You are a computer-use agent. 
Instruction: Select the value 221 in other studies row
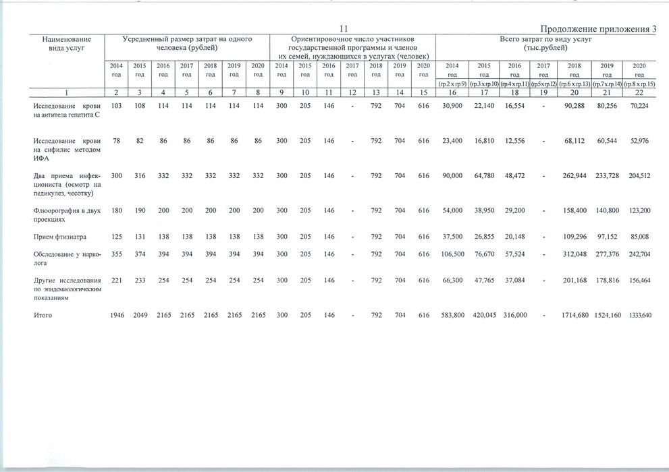coord(116,281)
